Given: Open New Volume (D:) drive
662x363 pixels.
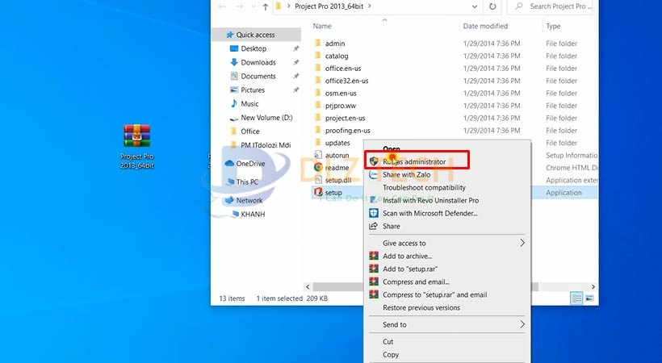Looking at the screenshot, I should [266, 118].
